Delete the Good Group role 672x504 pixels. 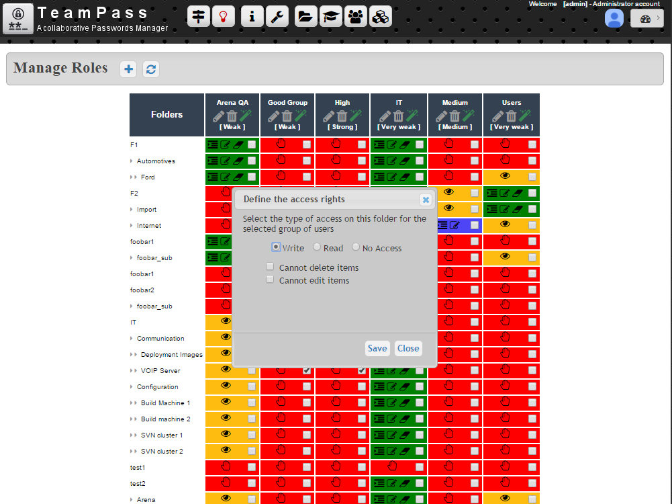click(287, 116)
